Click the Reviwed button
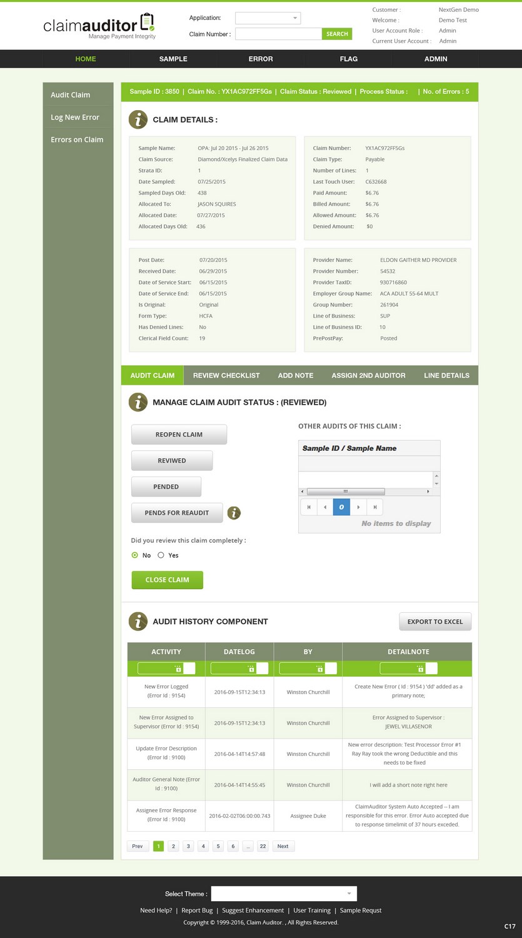522x938 pixels. coord(172,461)
